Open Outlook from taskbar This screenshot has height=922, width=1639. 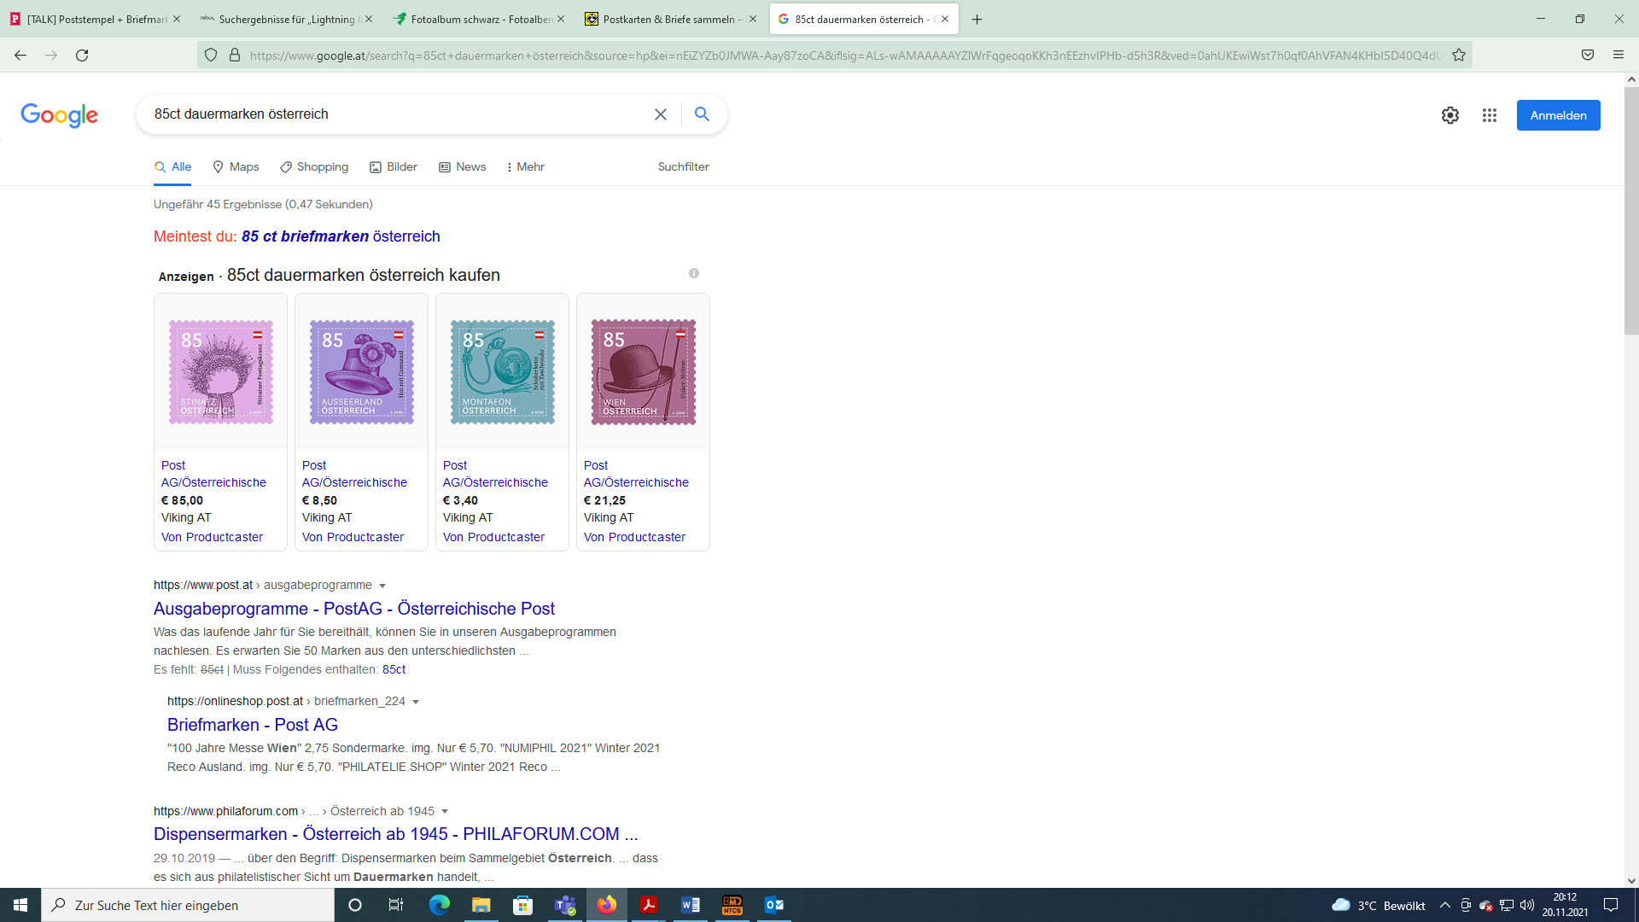tap(774, 905)
